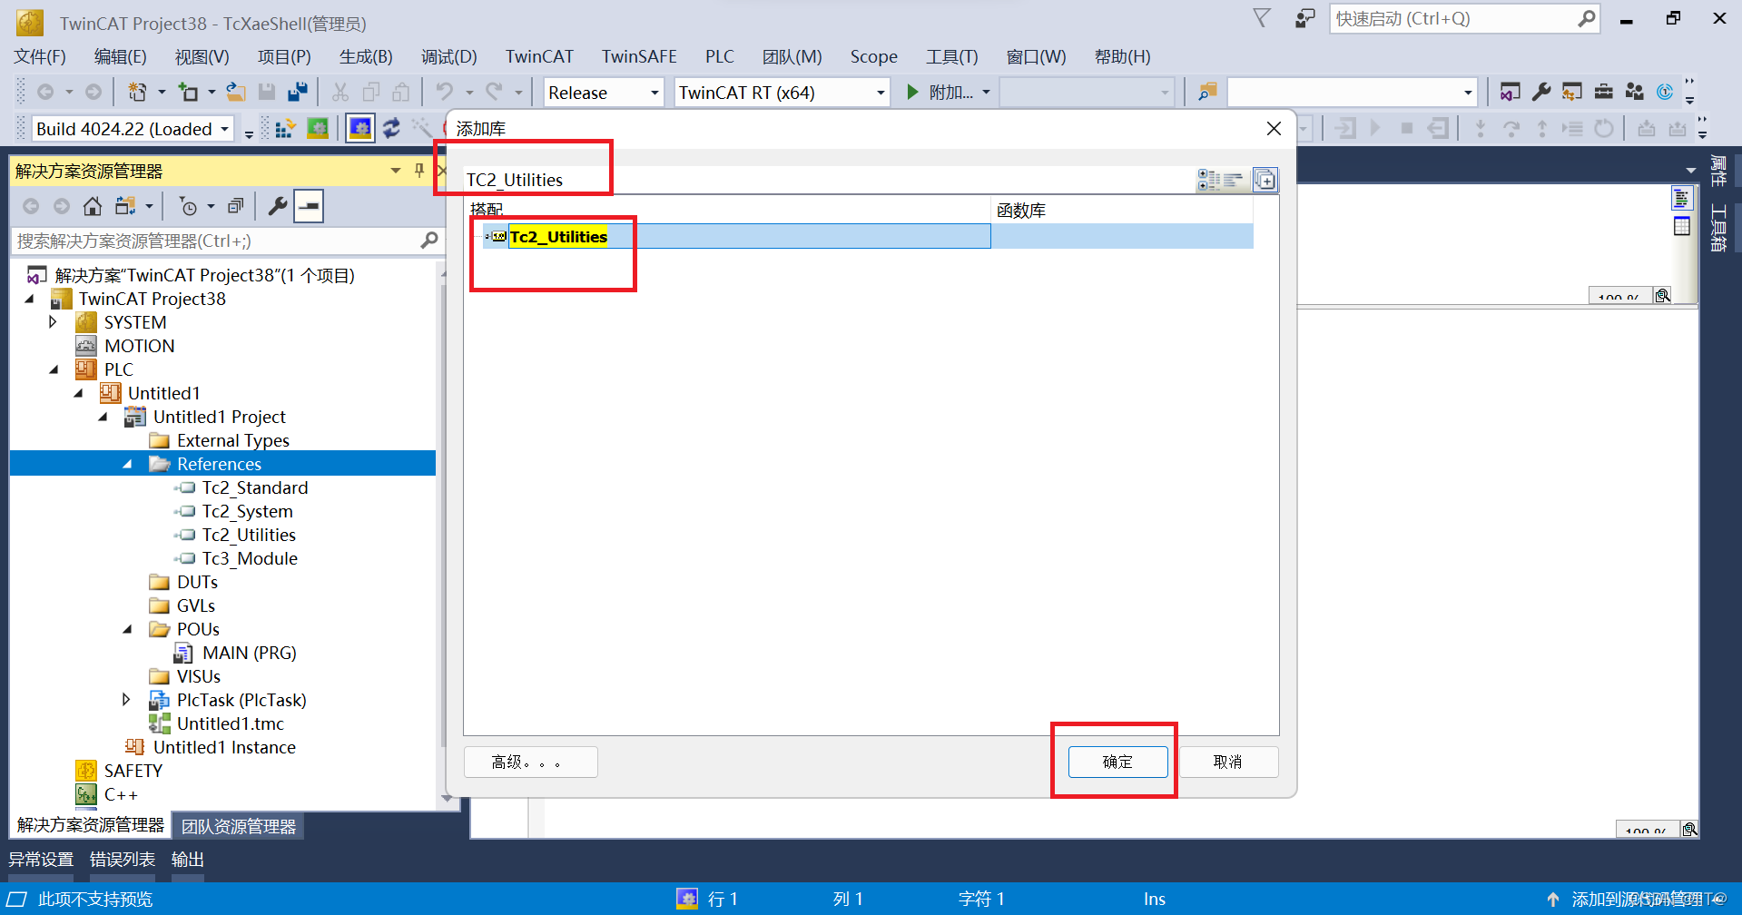This screenshot has width=1742, height=915.
Task: Click the Restart TwinCAT Config Mode icon
Action: (x=360, y=129)
